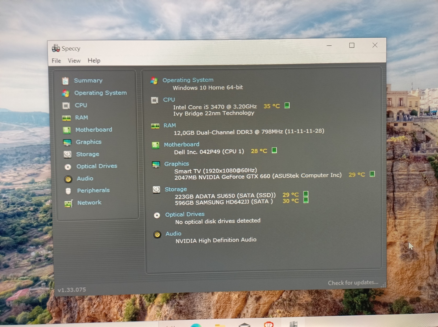This screenshot has width=438, height=327.
Task: Click the green temperature indicator beside CPU 35 °C
Action: click(287, 105)
